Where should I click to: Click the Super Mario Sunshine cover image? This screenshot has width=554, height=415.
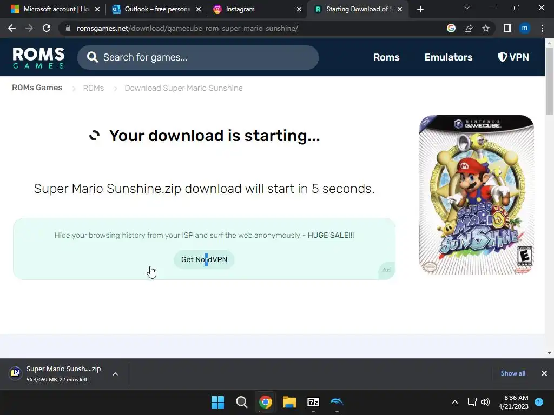[x=476, y=195]
